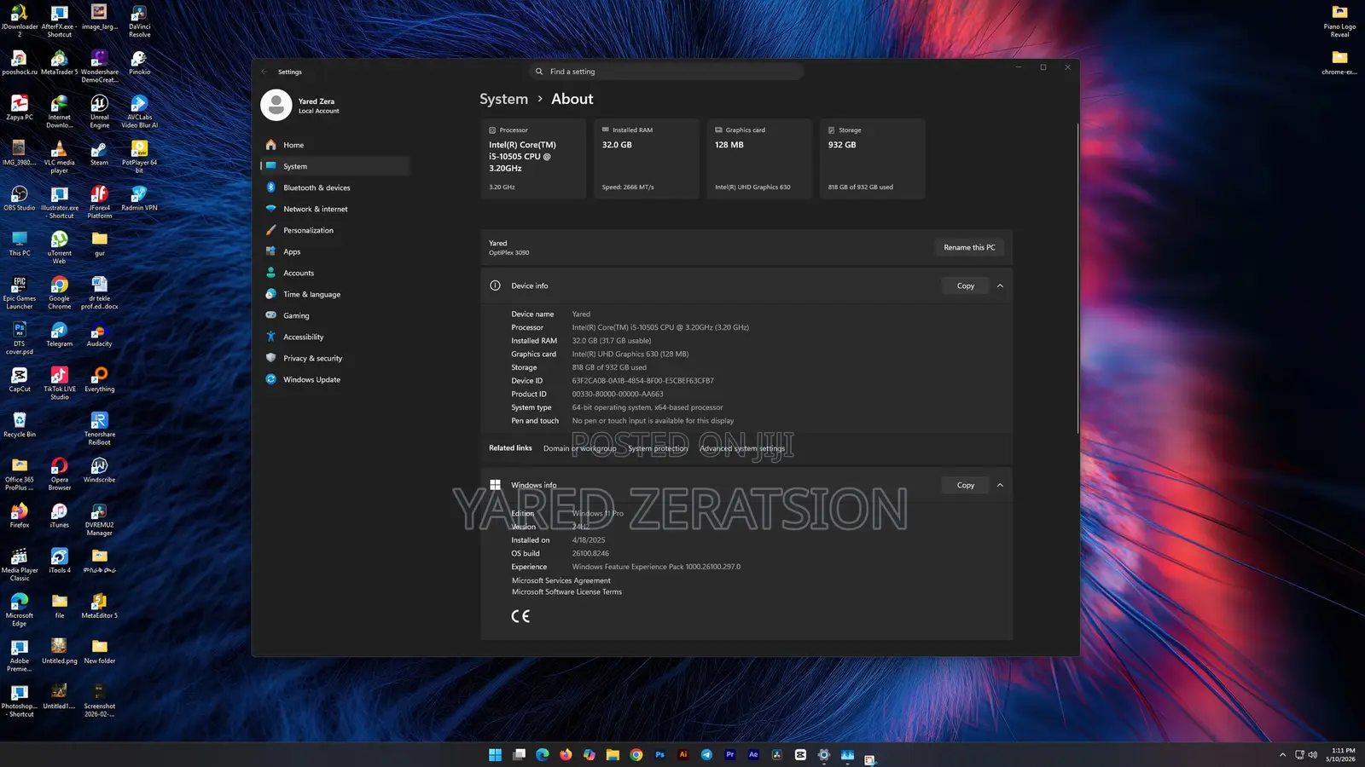Show hidden icons in system tray
The height and width of the screenshot is (767, 1365).
pos(1282,755)
